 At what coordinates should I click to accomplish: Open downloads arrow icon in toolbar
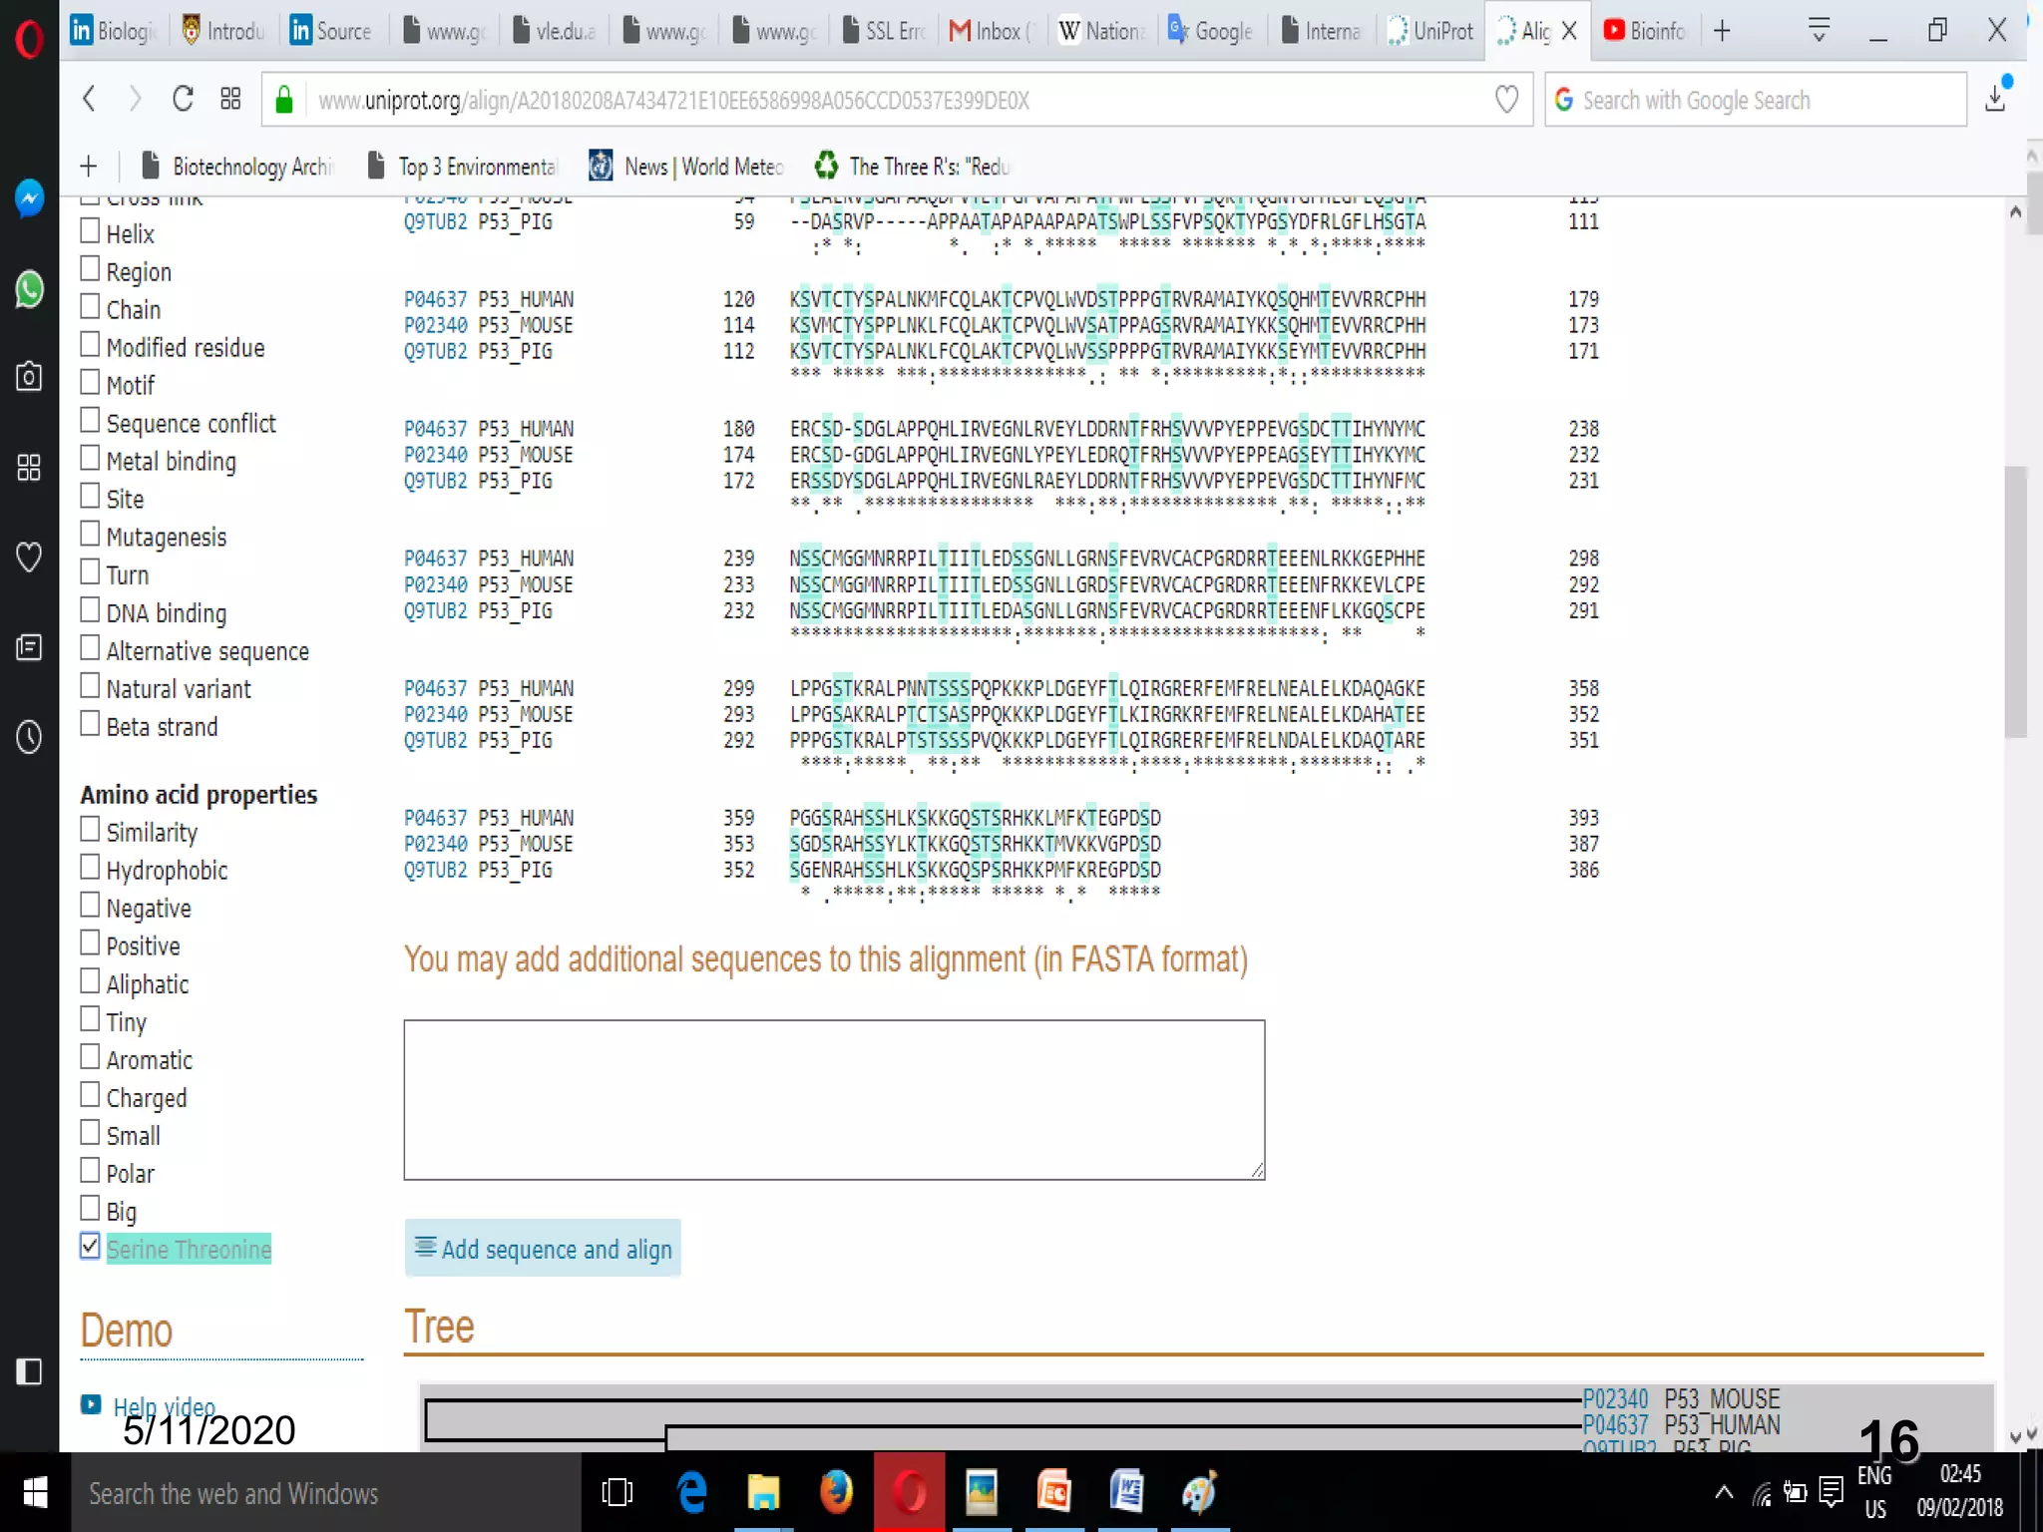(1994, 99)
